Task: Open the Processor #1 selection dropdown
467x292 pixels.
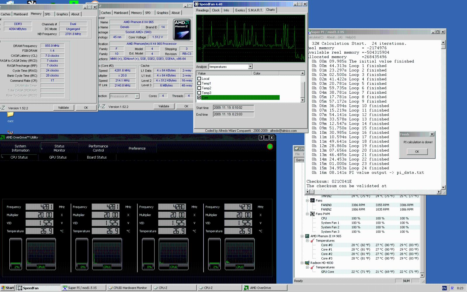Action: 137,96
